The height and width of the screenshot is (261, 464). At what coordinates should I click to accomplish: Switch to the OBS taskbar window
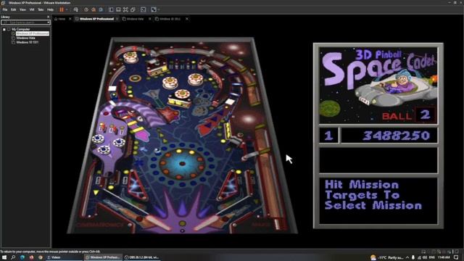(x=141, y=257)
